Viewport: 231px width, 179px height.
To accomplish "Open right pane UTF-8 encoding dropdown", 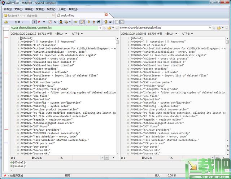I will tap(187, 34).
